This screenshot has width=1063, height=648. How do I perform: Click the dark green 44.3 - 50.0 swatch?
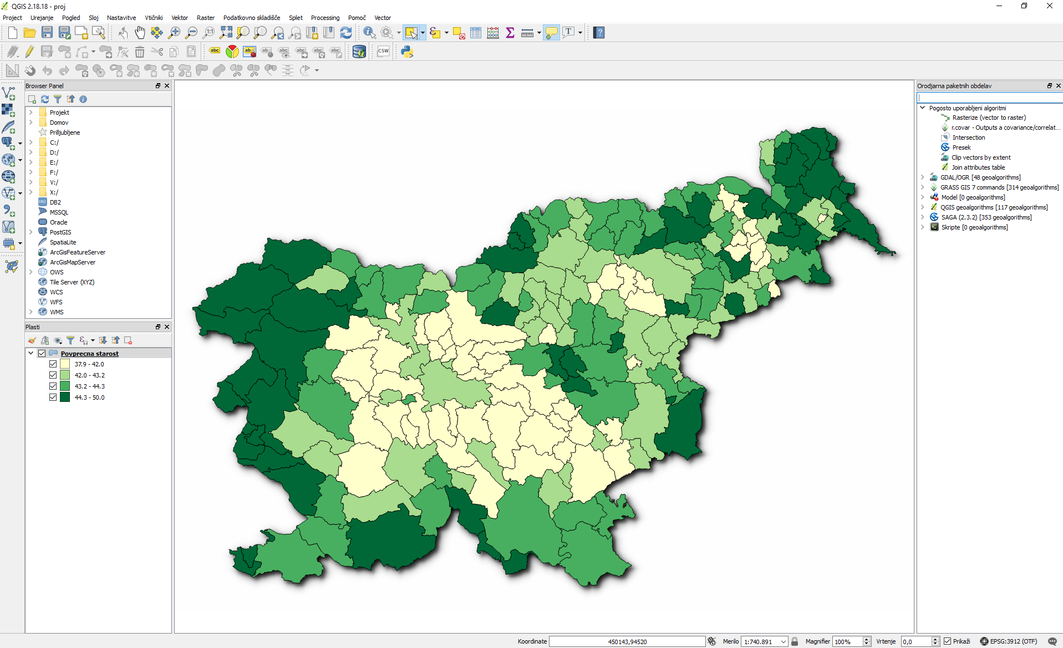coord(65,397)
